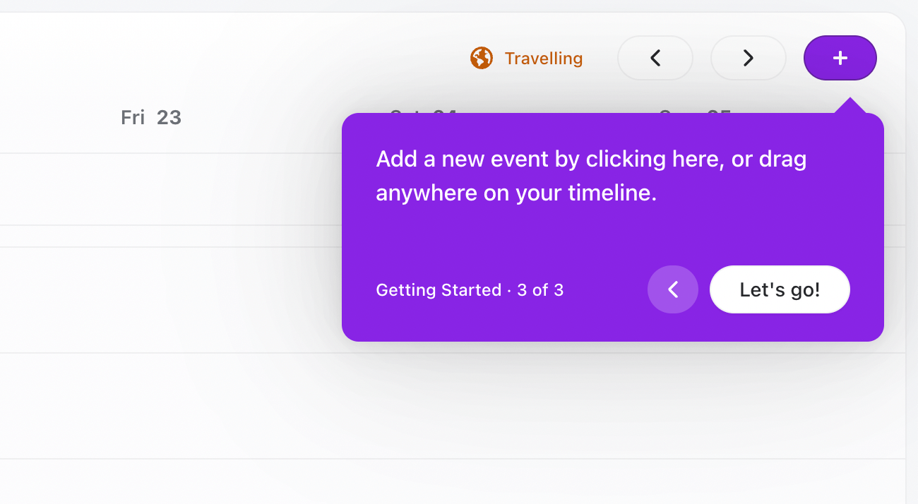Click the top timeline row under Fri 23
This screenshot has width=918, height=504.
click(151, 189)
